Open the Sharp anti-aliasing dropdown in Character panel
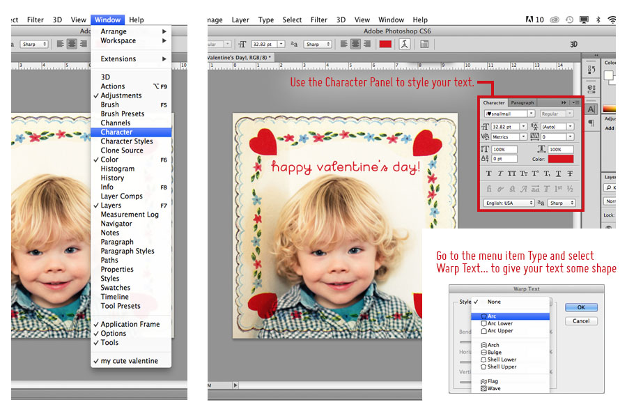627x418 pixels. (562, 203)
